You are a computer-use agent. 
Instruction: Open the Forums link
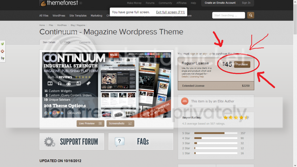pyautogui.click(x=150, y=3)
